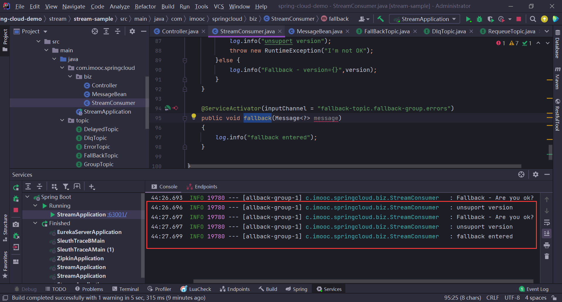Click CRLF line separator in status bar

pos(493,298)
